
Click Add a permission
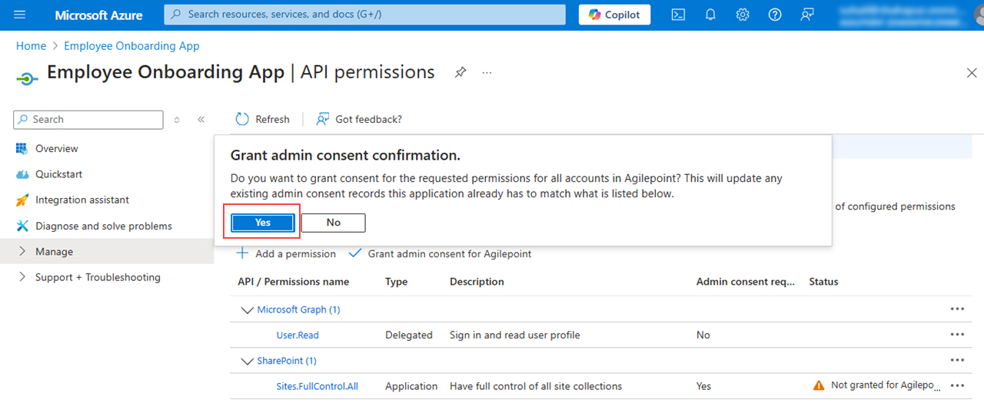tap(286, 253)
